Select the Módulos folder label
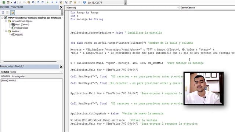 coord(15,31)
